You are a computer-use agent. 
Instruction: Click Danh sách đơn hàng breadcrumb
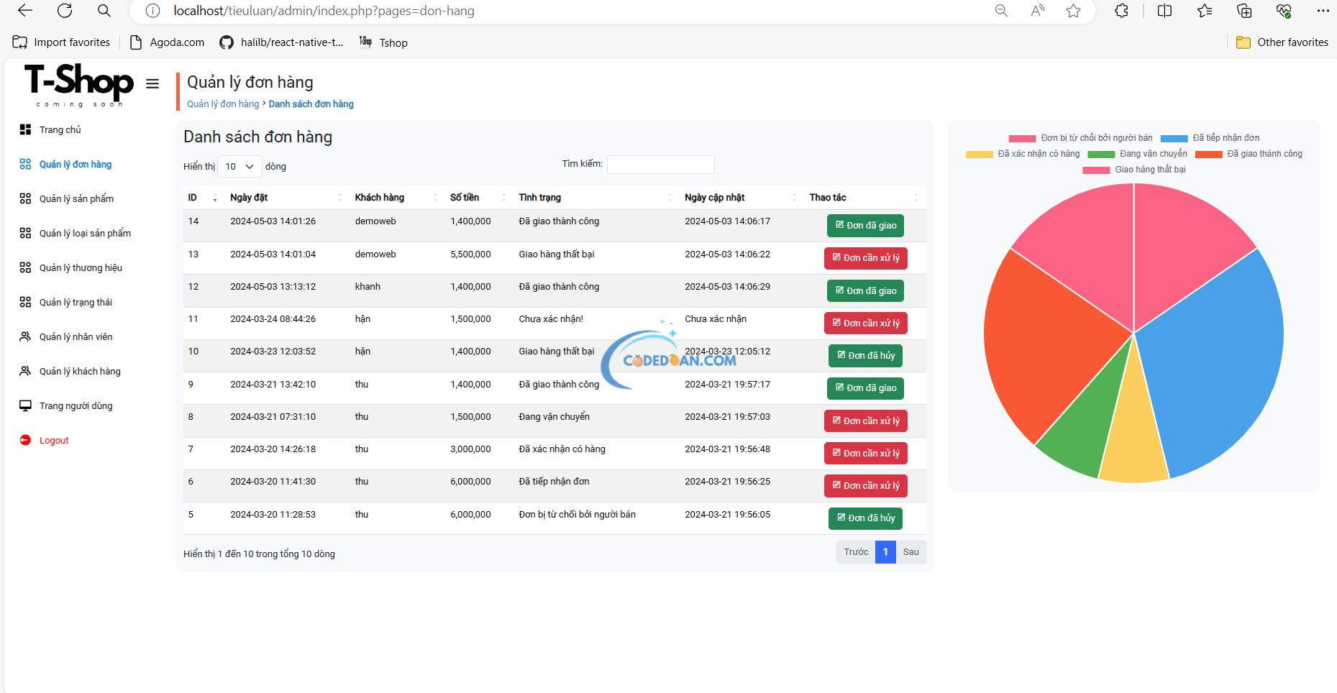point(311,104)
